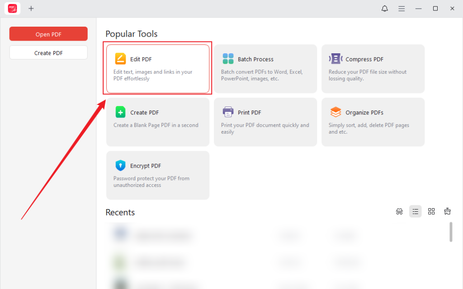Clear recents with the broom icon
This screenshot has height=289, width=463.
pyautogui.click(x=448, y=211)
